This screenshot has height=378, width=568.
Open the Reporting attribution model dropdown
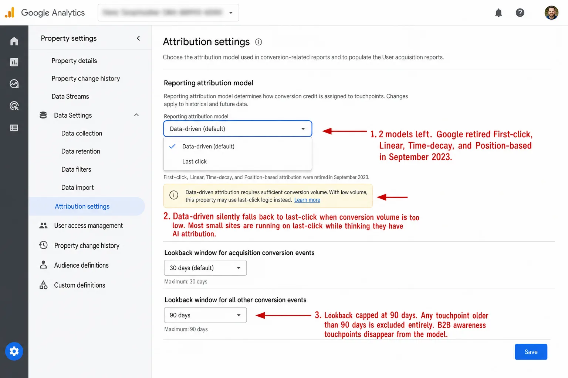pyautogui.click(x=238, y=129)
